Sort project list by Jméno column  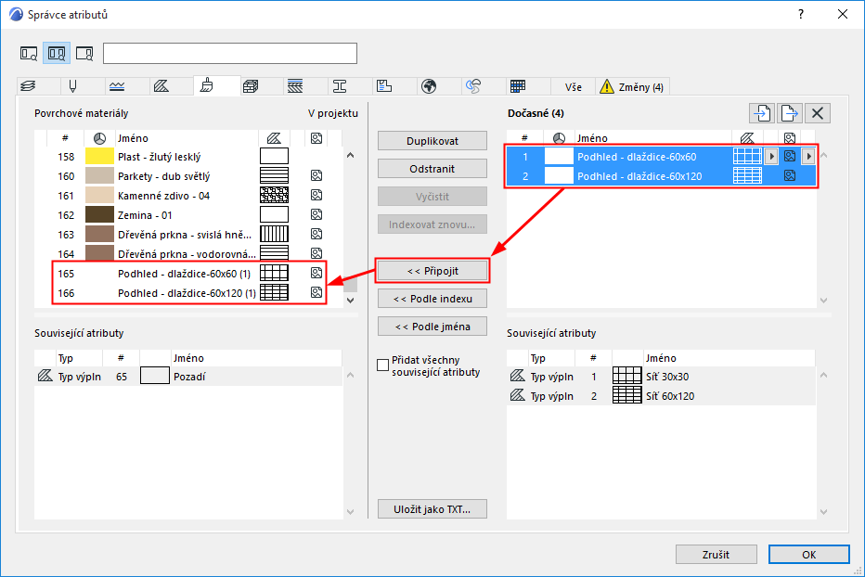click(x=187, y=138)
